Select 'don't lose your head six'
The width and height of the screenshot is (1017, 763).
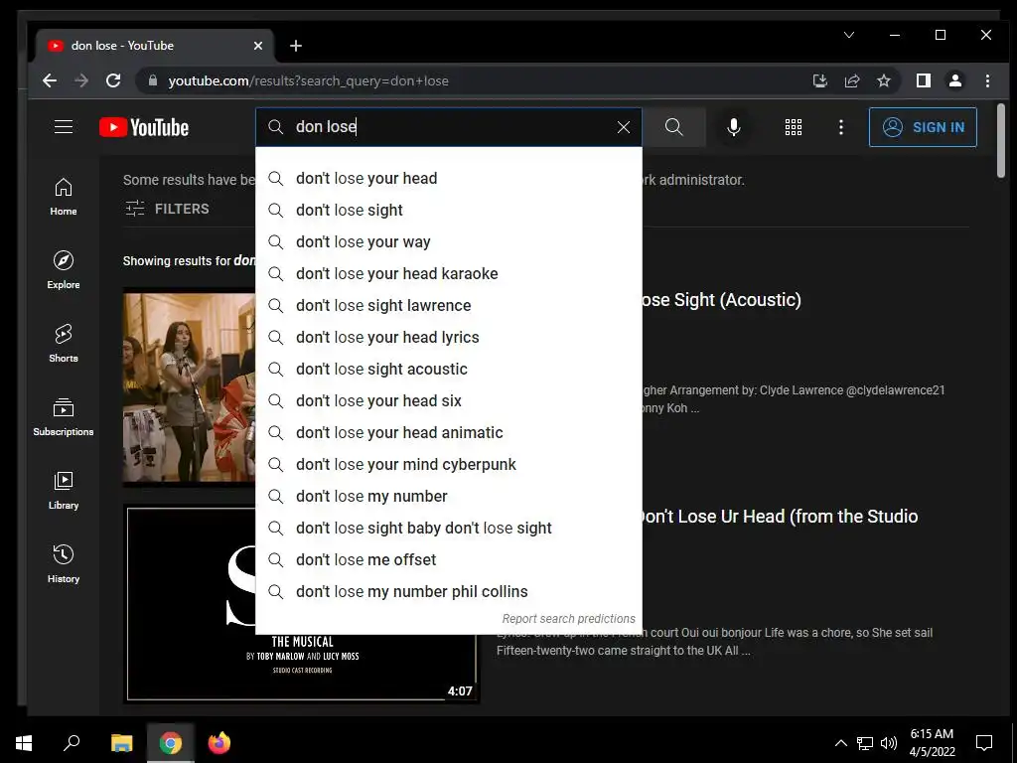(449, 401)
